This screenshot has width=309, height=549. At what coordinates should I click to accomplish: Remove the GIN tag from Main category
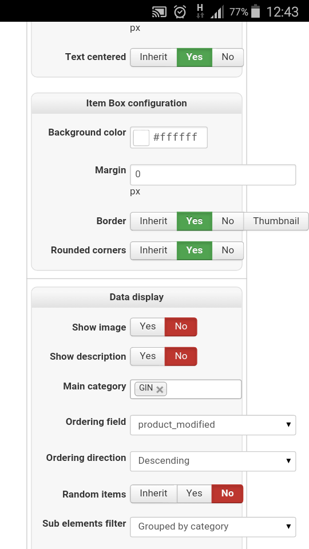pyautogui.click(x=160, y=389)
